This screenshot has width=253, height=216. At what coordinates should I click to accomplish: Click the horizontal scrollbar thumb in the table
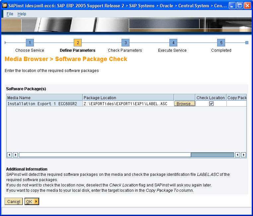pyautogui.click(x=212, y=155)
